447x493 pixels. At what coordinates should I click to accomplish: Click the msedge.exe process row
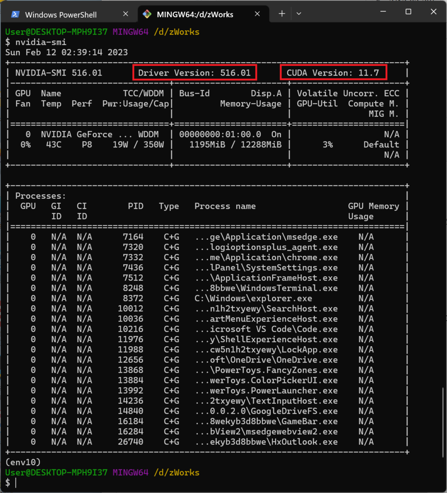click(x=207, y=237)
